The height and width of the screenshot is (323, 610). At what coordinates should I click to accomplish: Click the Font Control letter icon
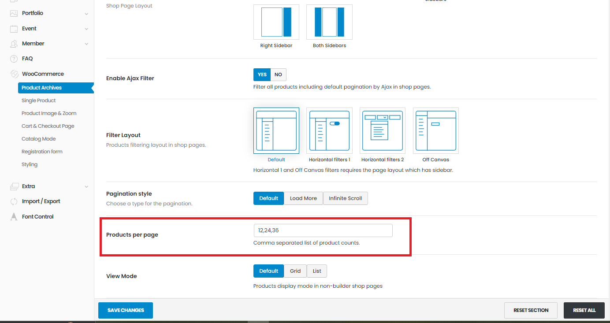[14, 217]
